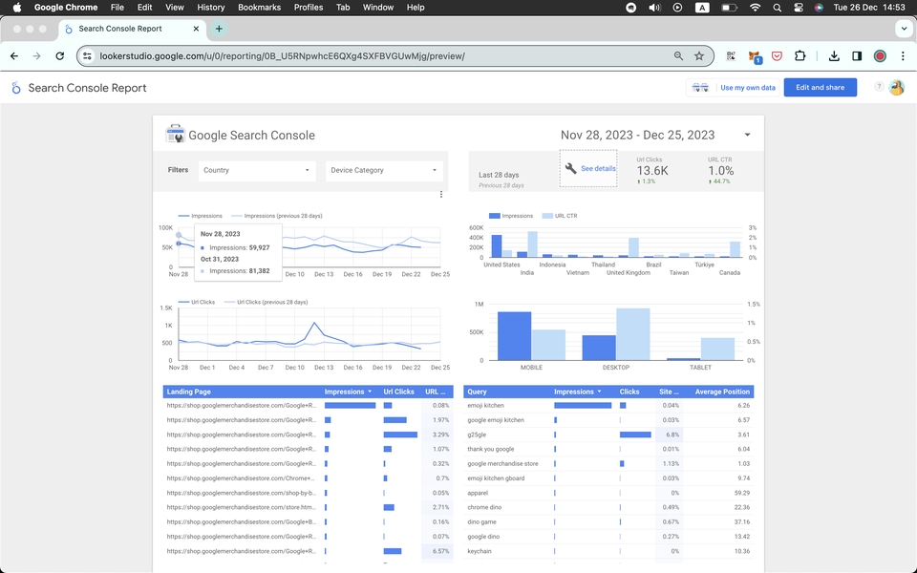Click Use my own data button

(747, 88)
